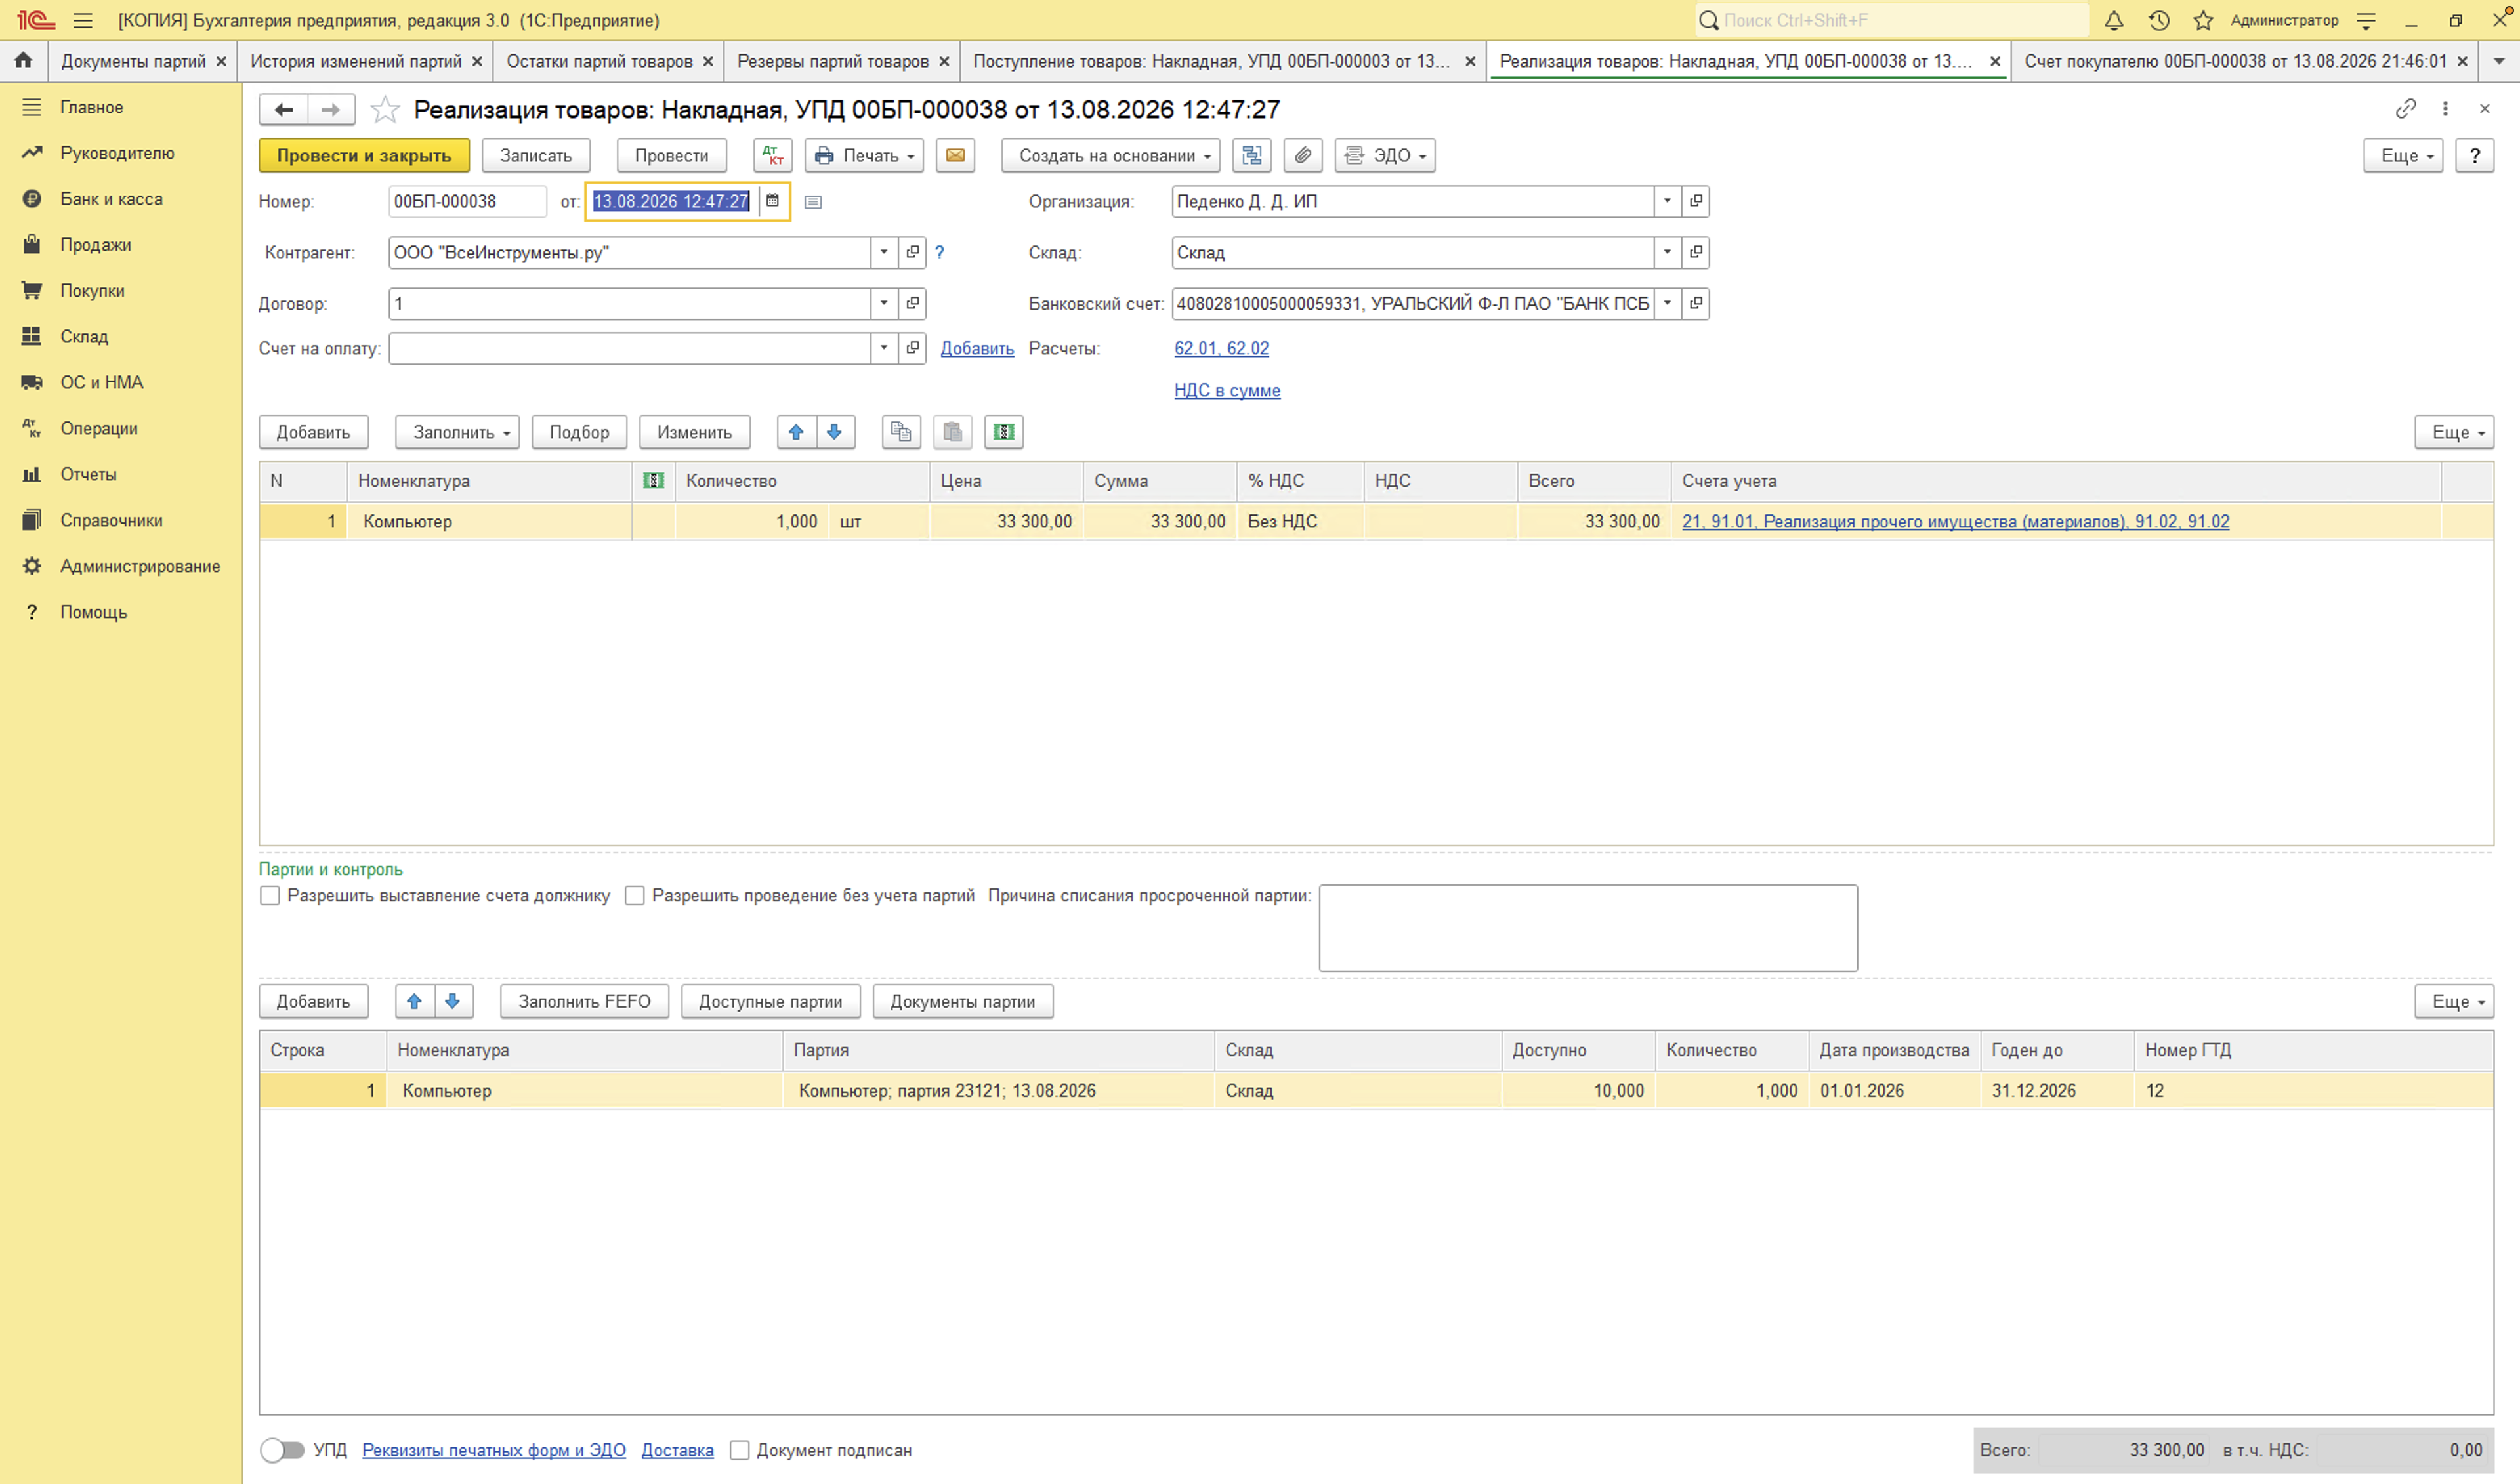The width and height of the screenshot is (2520, 1484).
Task: Move batch row up arrow
Action: click(x=414, y=1001)
